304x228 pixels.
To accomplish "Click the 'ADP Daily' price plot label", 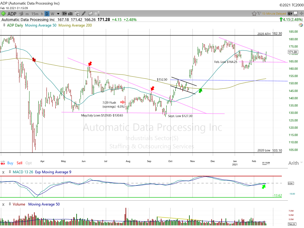I will (15, 25).
